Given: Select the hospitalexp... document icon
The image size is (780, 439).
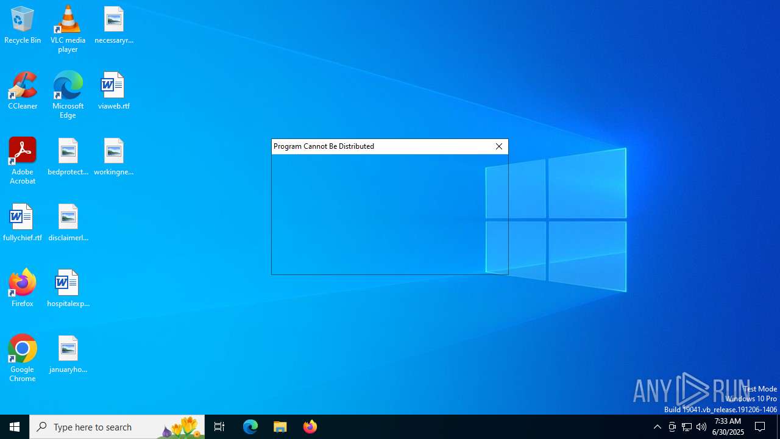Looking at the screenshot, I should point(68,288).
